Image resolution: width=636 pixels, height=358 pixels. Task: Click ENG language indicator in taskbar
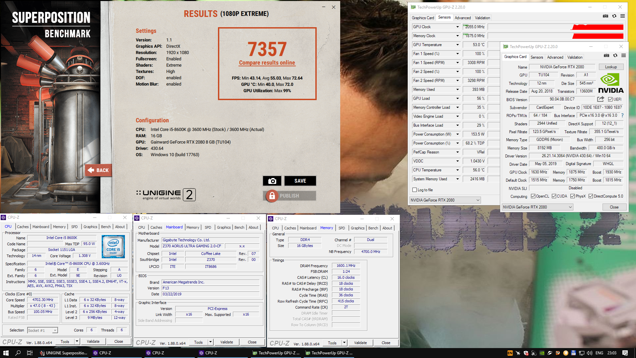click(599, 353)
